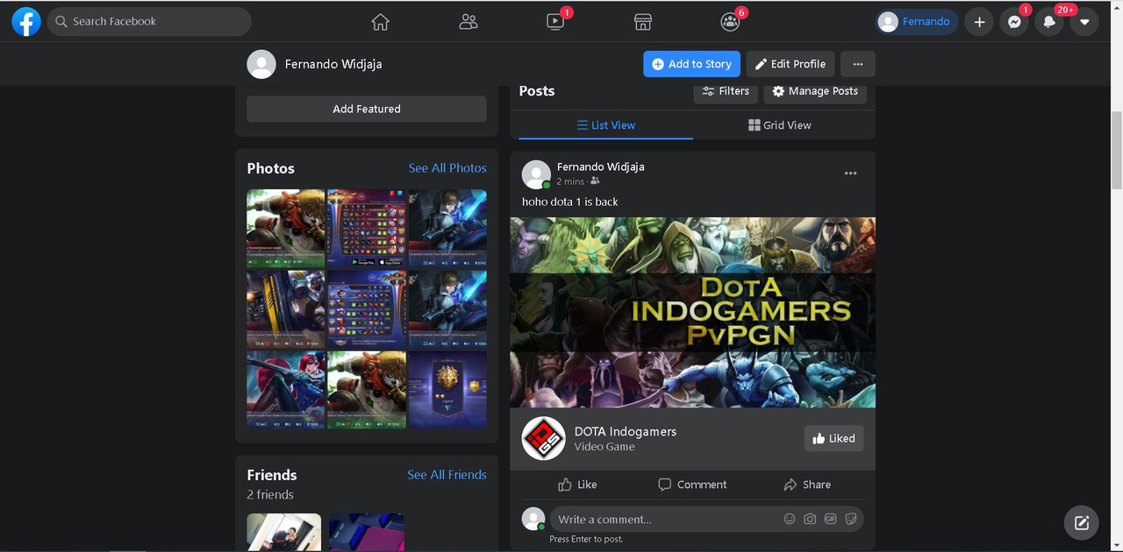Open the Groups icon with 6 badge
Image resolution: width=1123 pixels, height=552 pixels.
[x=730, y=22]
